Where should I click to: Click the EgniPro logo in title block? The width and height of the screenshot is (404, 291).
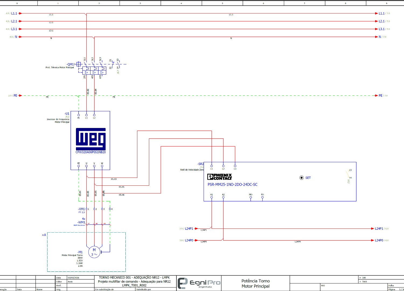click(x=199, y=283)
